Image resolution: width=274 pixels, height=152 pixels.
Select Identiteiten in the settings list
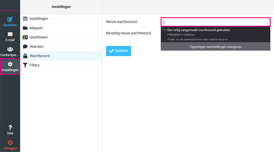click(x=62, y=37)
